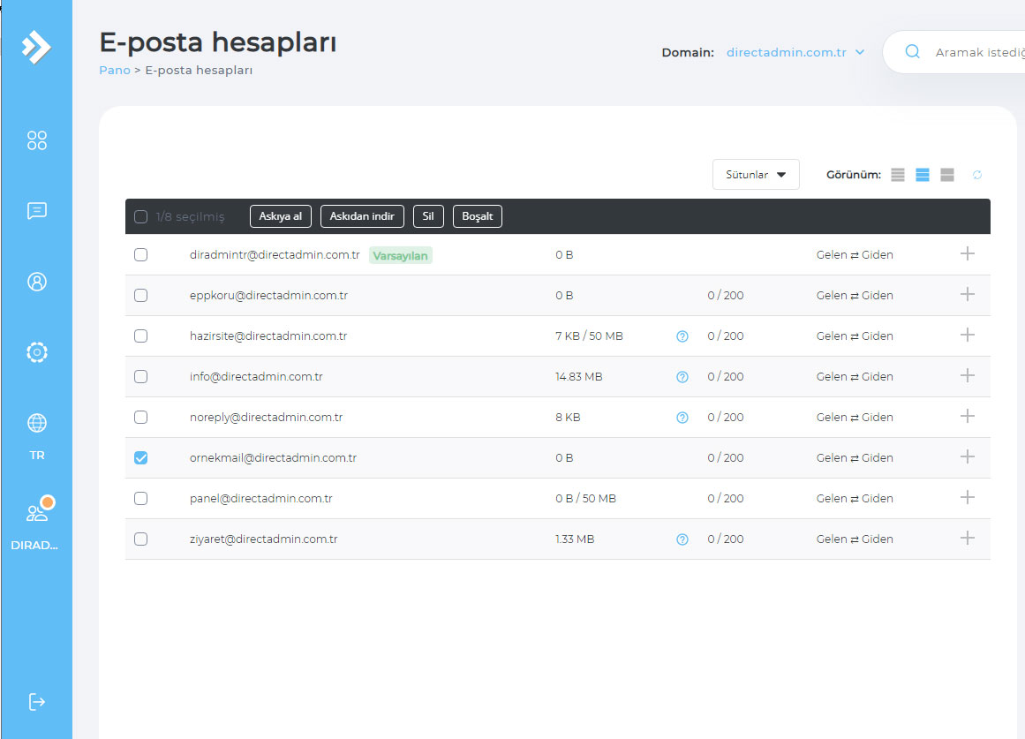Click the Pano breadcrumb link

click(x=114, y=70)
